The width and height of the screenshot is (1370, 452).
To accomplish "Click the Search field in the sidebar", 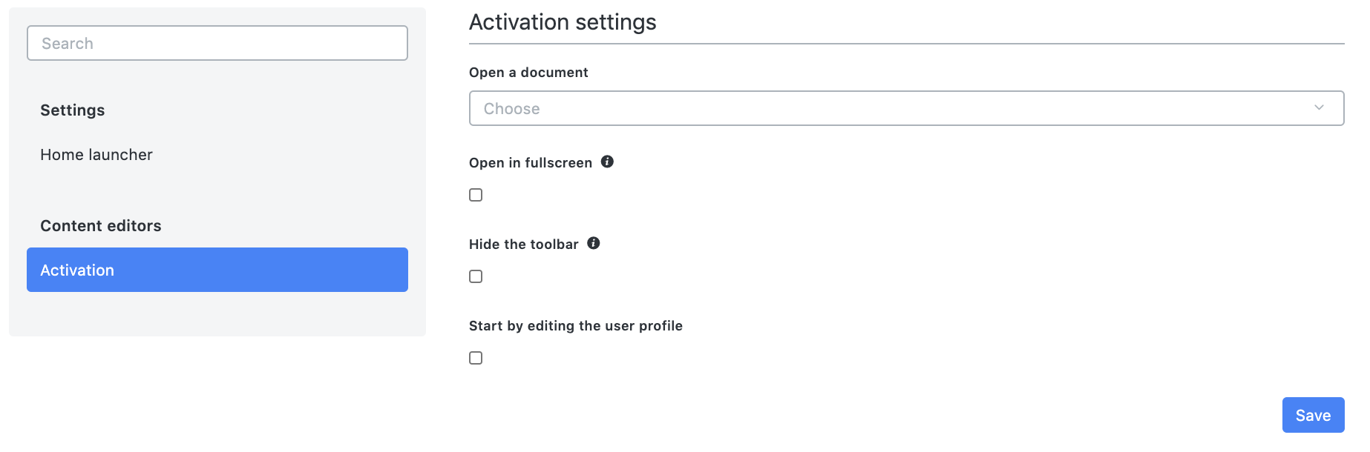I will tap(217, 43).
